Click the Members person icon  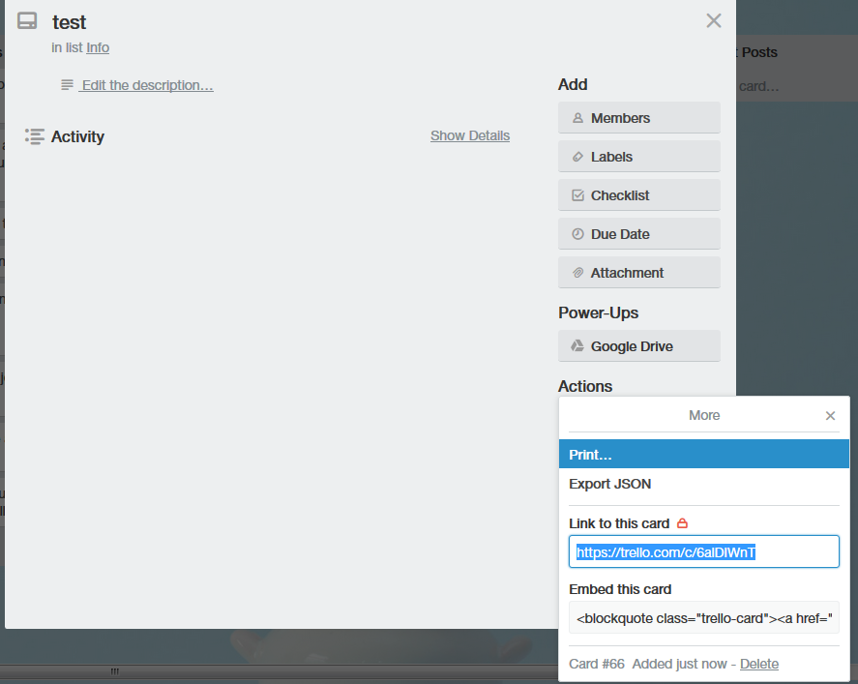coord(577,118)
